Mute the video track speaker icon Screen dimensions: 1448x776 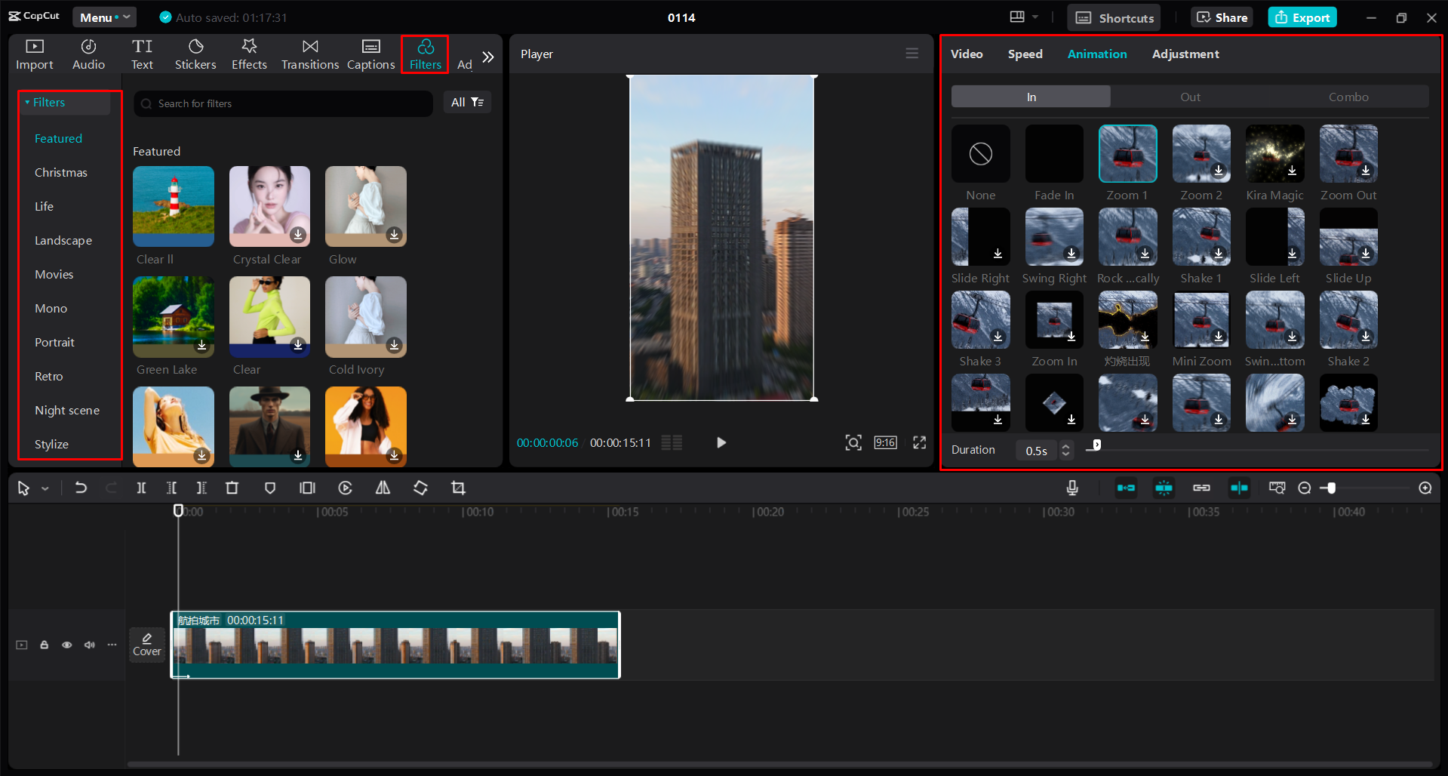click(89, 645)
